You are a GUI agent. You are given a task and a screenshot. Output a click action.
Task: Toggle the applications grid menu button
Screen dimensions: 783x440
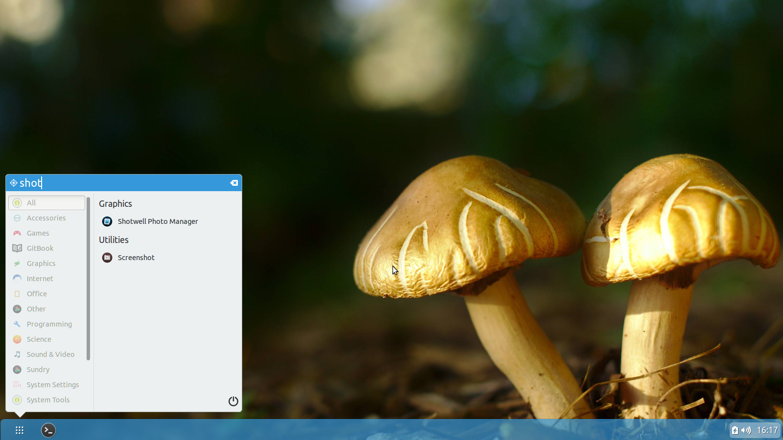click(20, 430)
